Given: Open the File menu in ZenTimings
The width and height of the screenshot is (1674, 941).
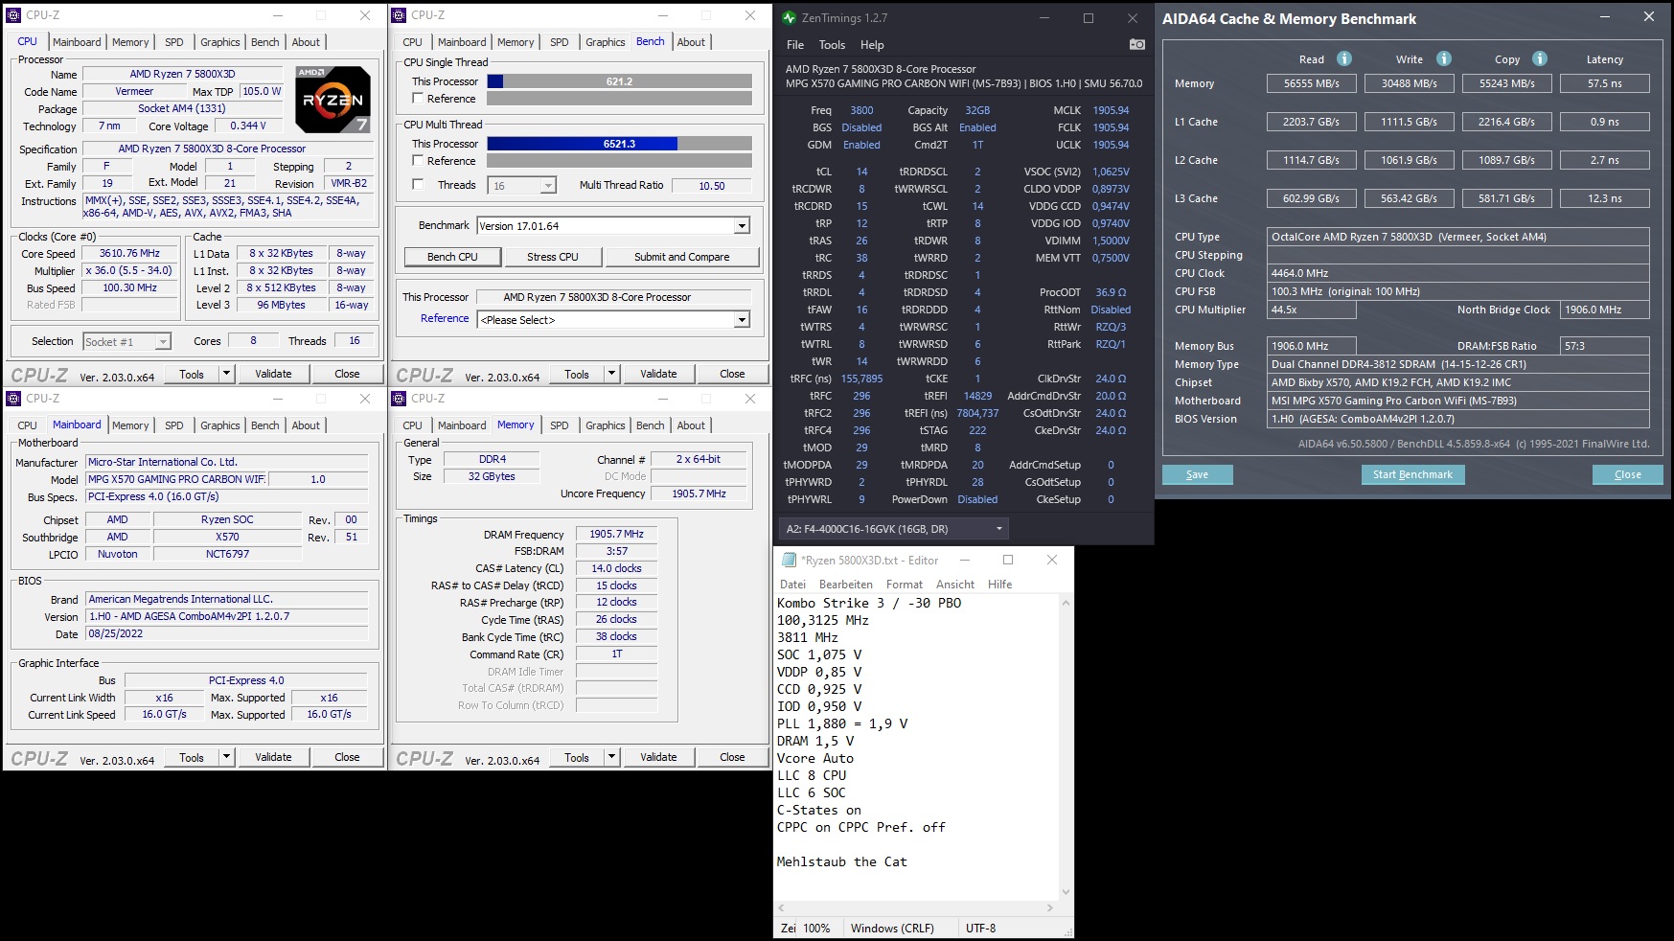Looking at the screenshot, I should click(795, 45).
